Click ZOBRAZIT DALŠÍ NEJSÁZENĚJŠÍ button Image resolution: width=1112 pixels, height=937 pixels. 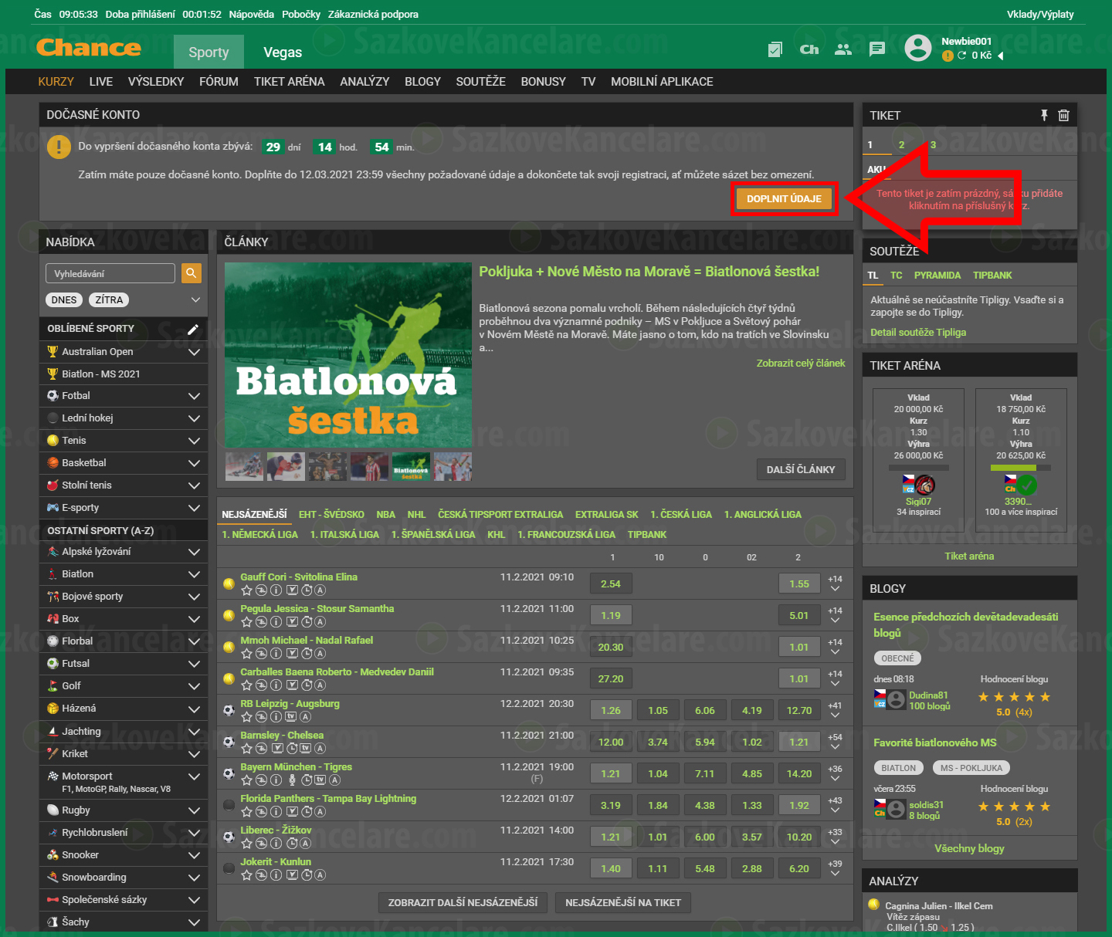tap(463, 903)
